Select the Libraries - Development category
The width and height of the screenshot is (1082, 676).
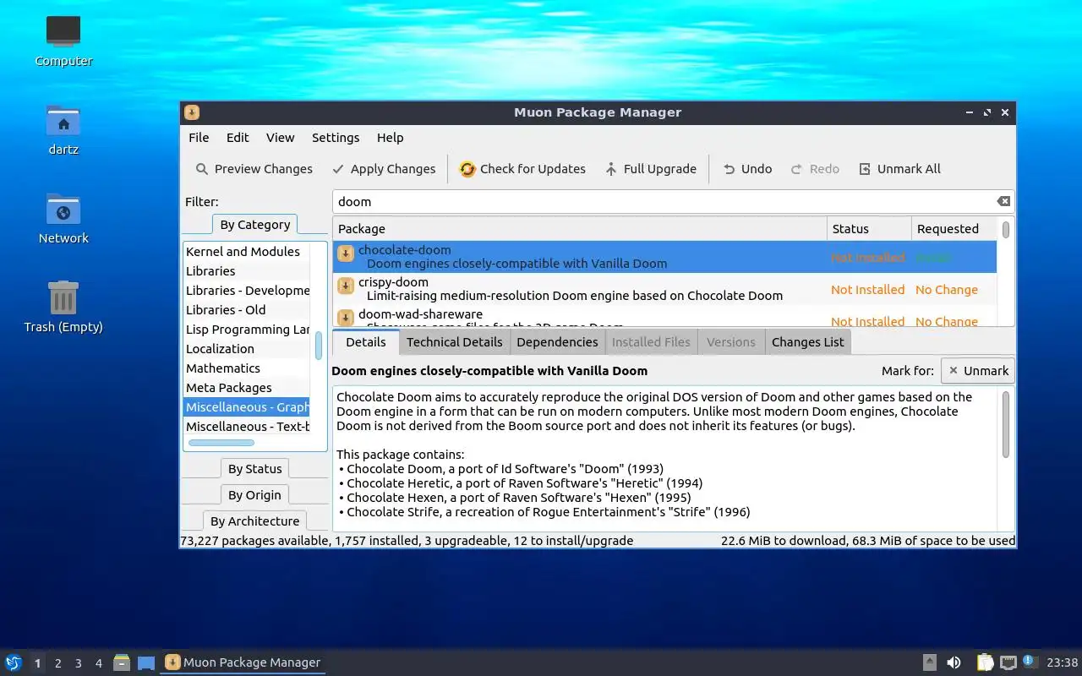click(x=247, y=291)
